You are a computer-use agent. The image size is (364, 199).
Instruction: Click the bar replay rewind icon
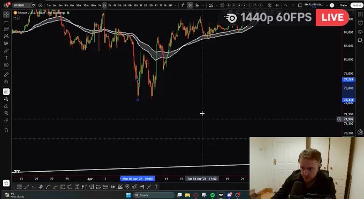click(x=277, y=5)
